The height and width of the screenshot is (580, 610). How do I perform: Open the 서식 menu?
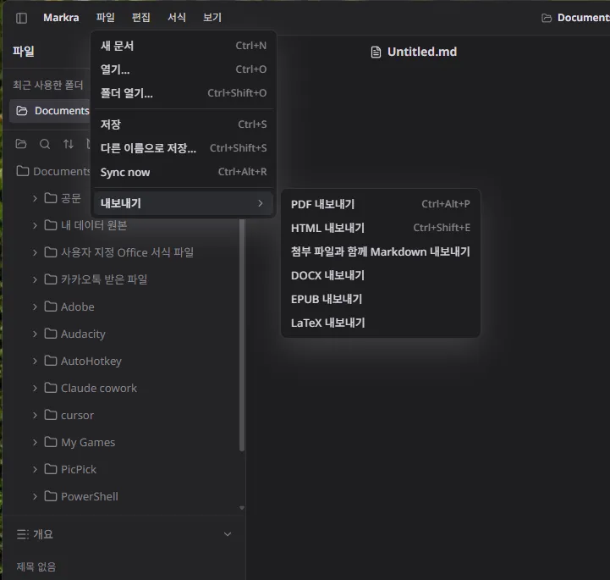[x=177, y=18]
